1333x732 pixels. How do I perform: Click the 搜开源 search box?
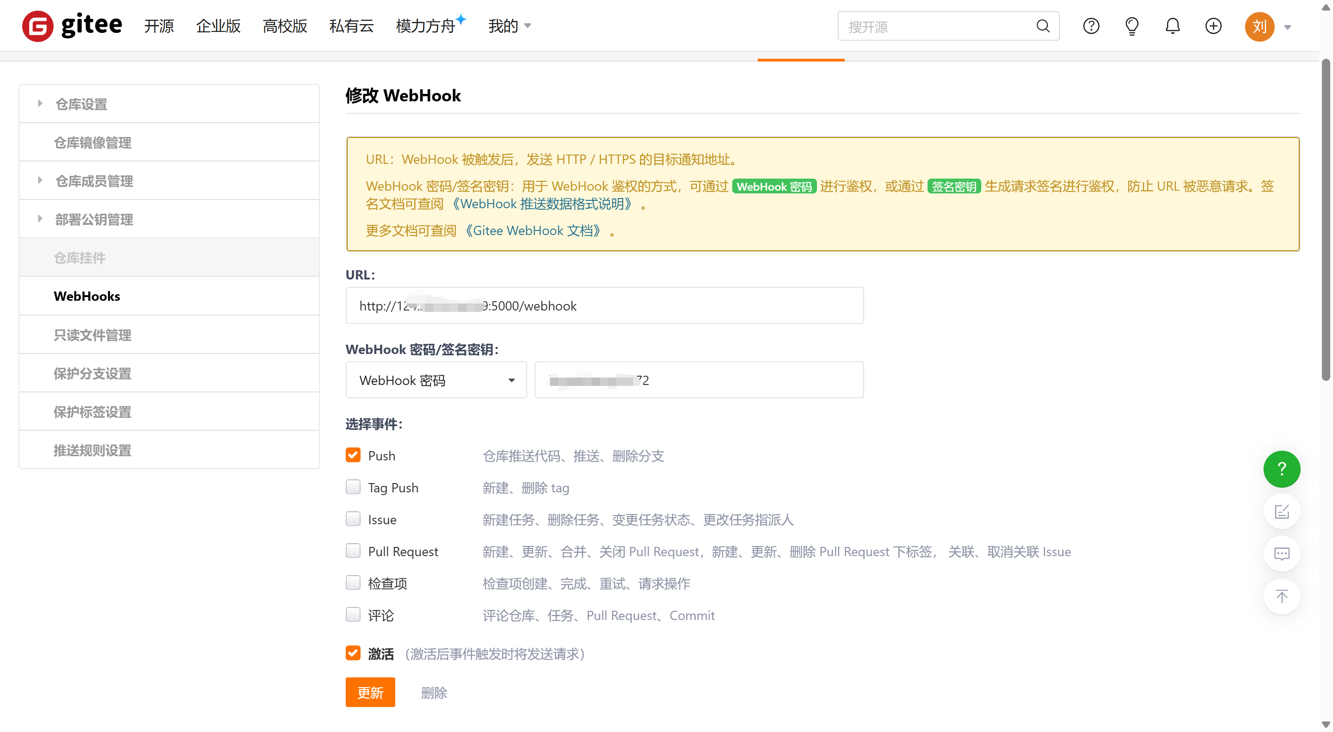point(948,26)
